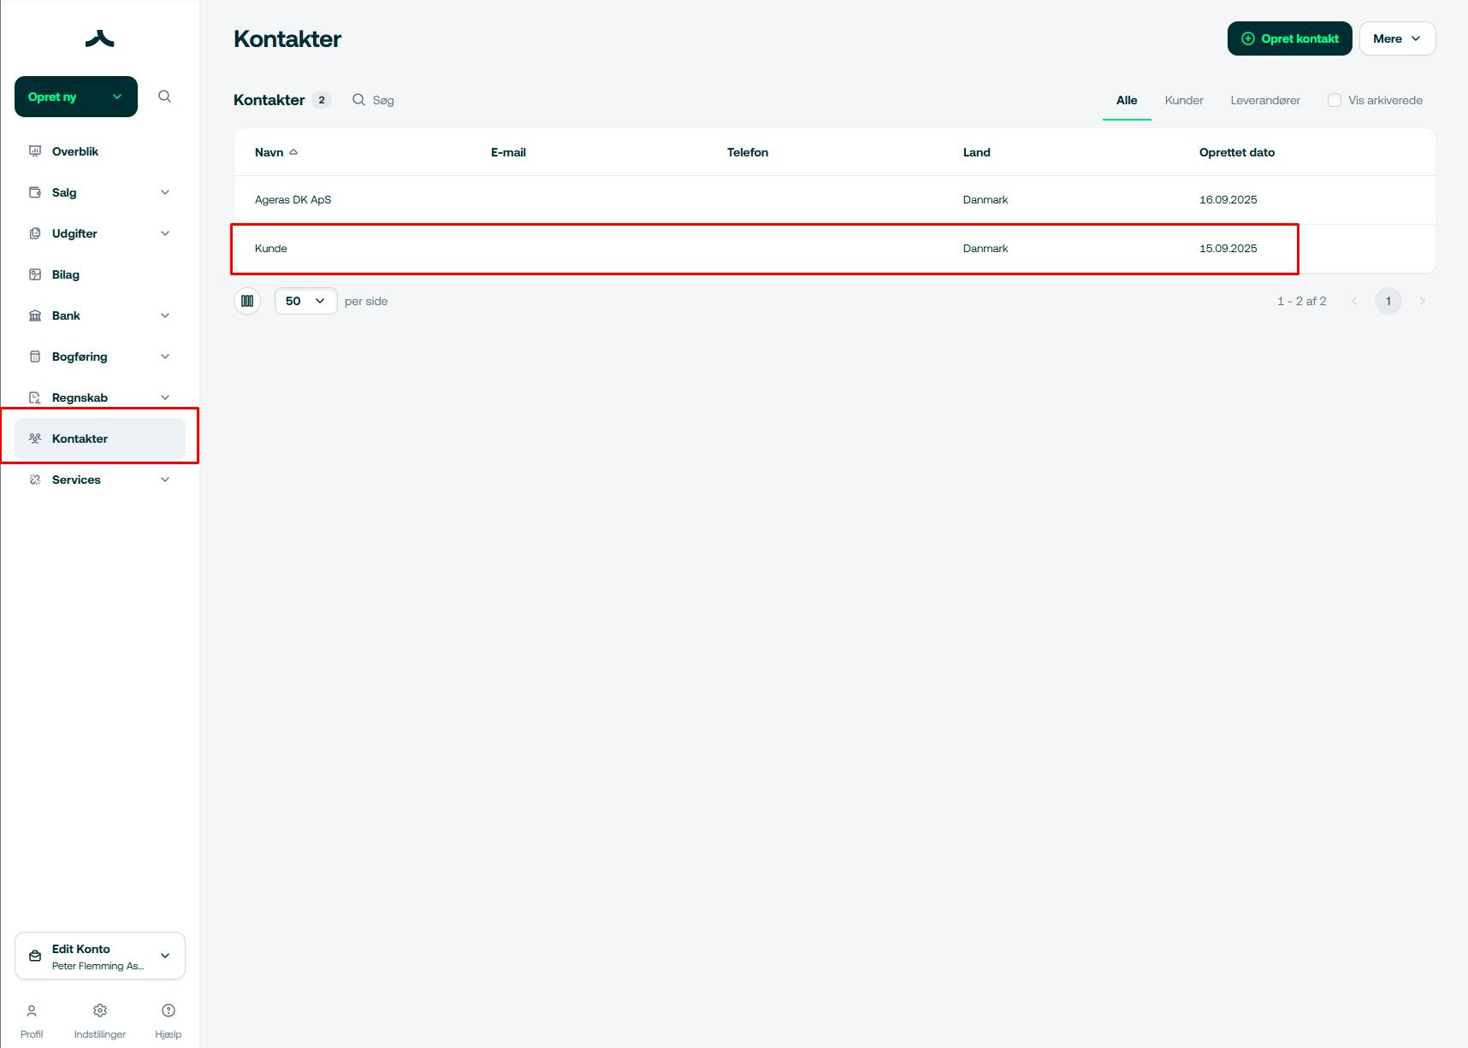This screenshot has height=1048, width=1468.
Task: Expand the Edit Konto account switcher
Action: pyautogui.click(x=100, y=956)
